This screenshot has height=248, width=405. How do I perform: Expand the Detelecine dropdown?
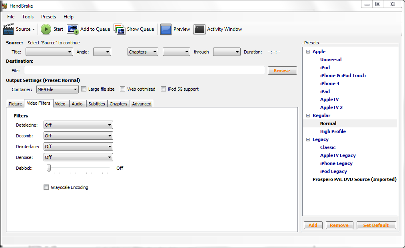point(78,125)
